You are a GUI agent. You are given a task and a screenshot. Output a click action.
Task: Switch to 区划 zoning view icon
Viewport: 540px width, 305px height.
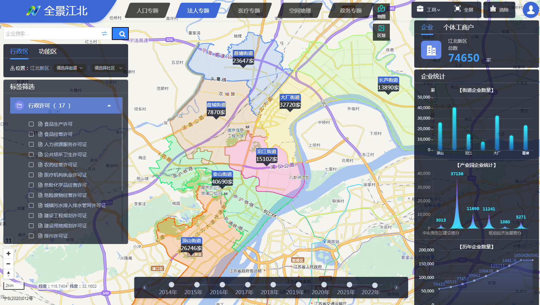pos(381,31)
